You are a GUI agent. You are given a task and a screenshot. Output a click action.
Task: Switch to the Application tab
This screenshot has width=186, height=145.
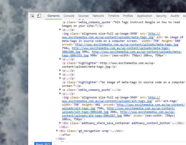[144, 16]
